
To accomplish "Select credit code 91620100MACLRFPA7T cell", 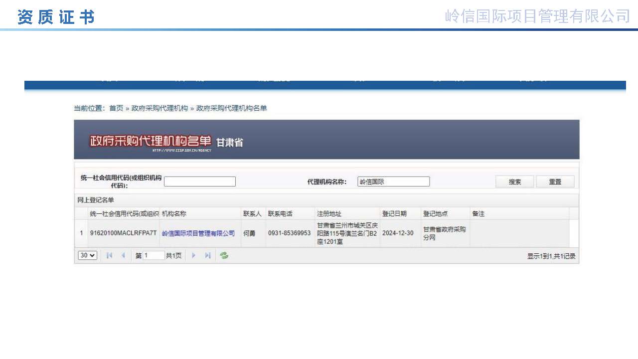I will coord(123,233).
